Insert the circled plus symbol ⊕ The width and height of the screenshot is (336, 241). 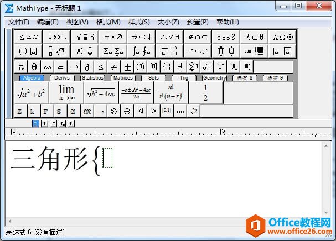coord(127,111)
